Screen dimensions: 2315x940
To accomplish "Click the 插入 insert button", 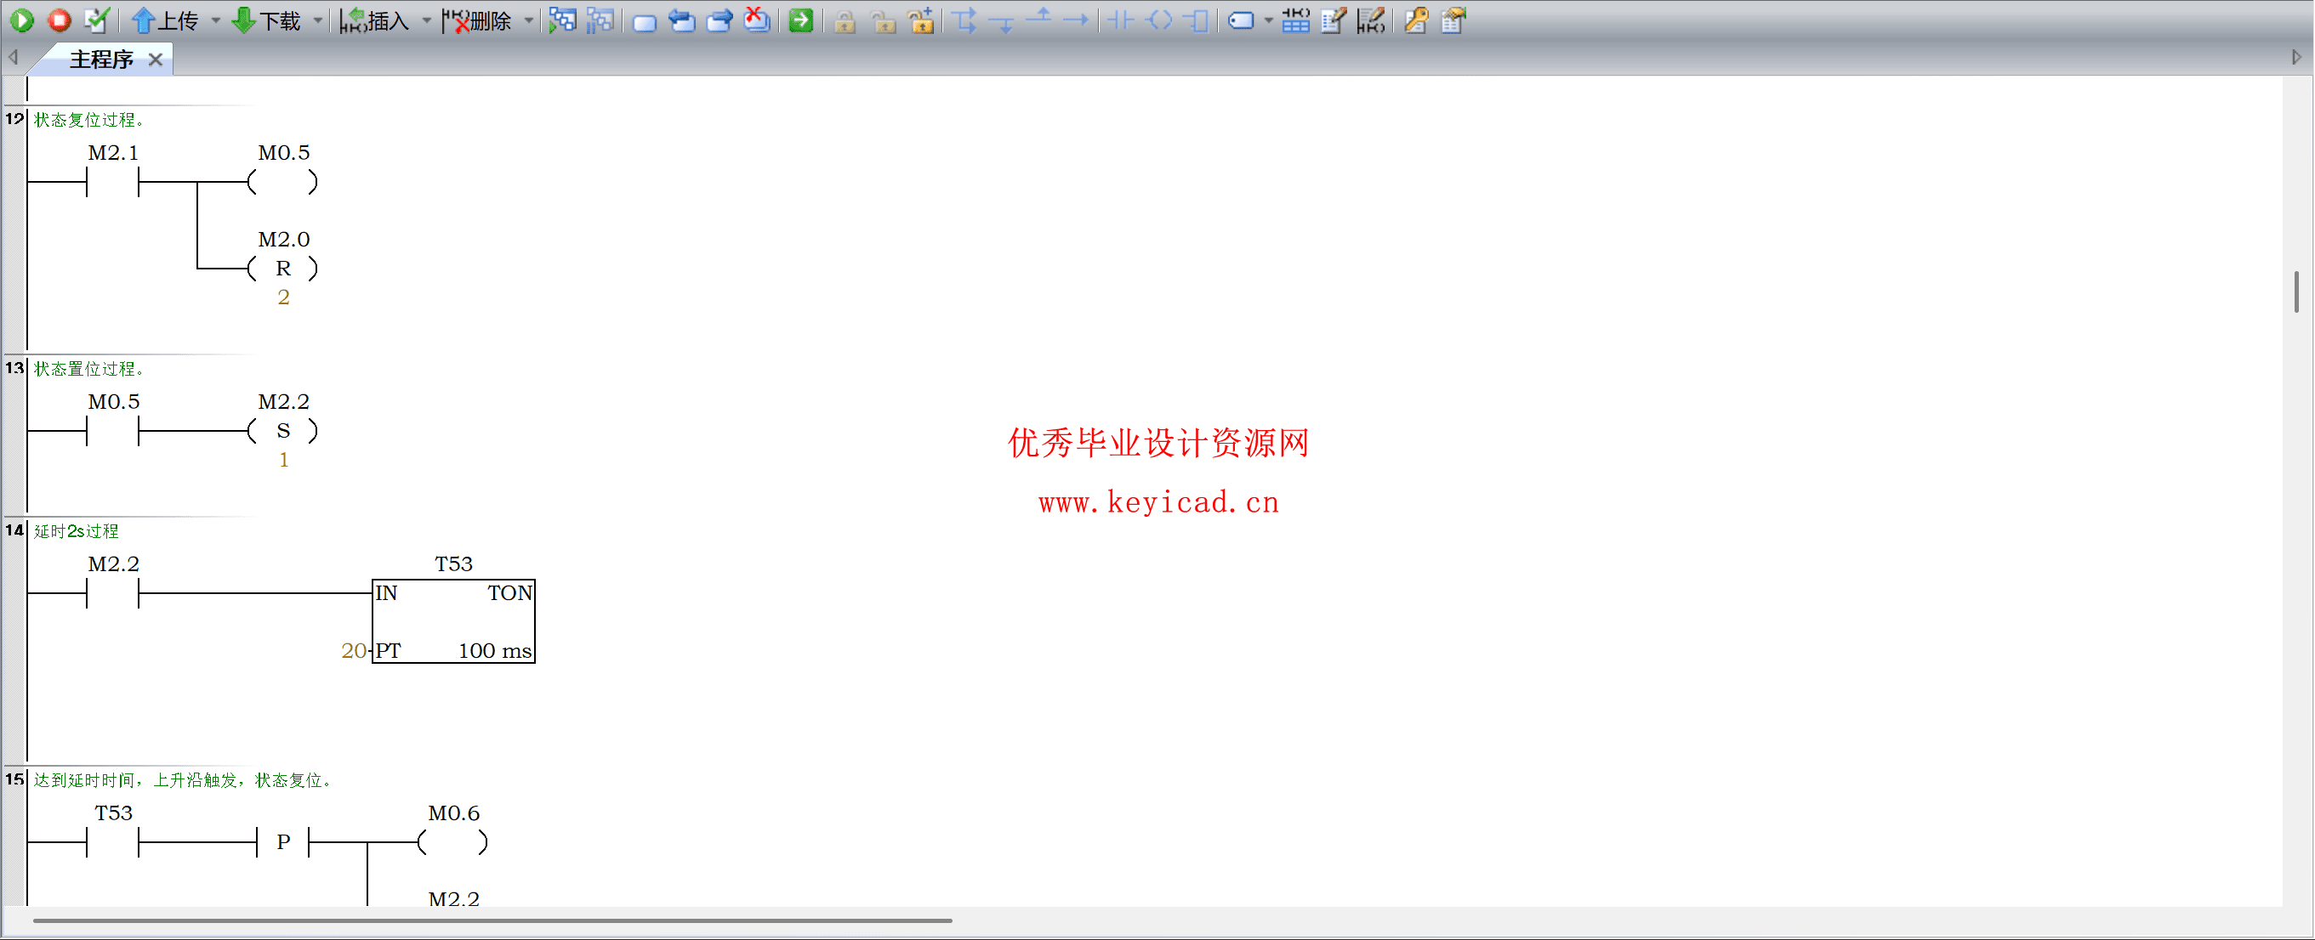I will click(375, 20).
